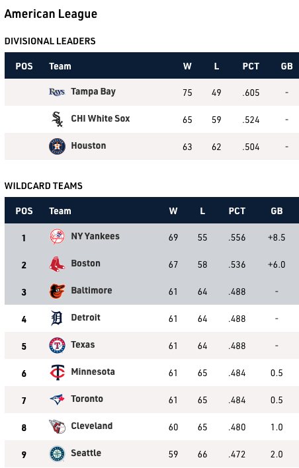Click the Boston Red Sox logo
The height and width of the screenshot is (468, 299).
[x=57, y=264]
